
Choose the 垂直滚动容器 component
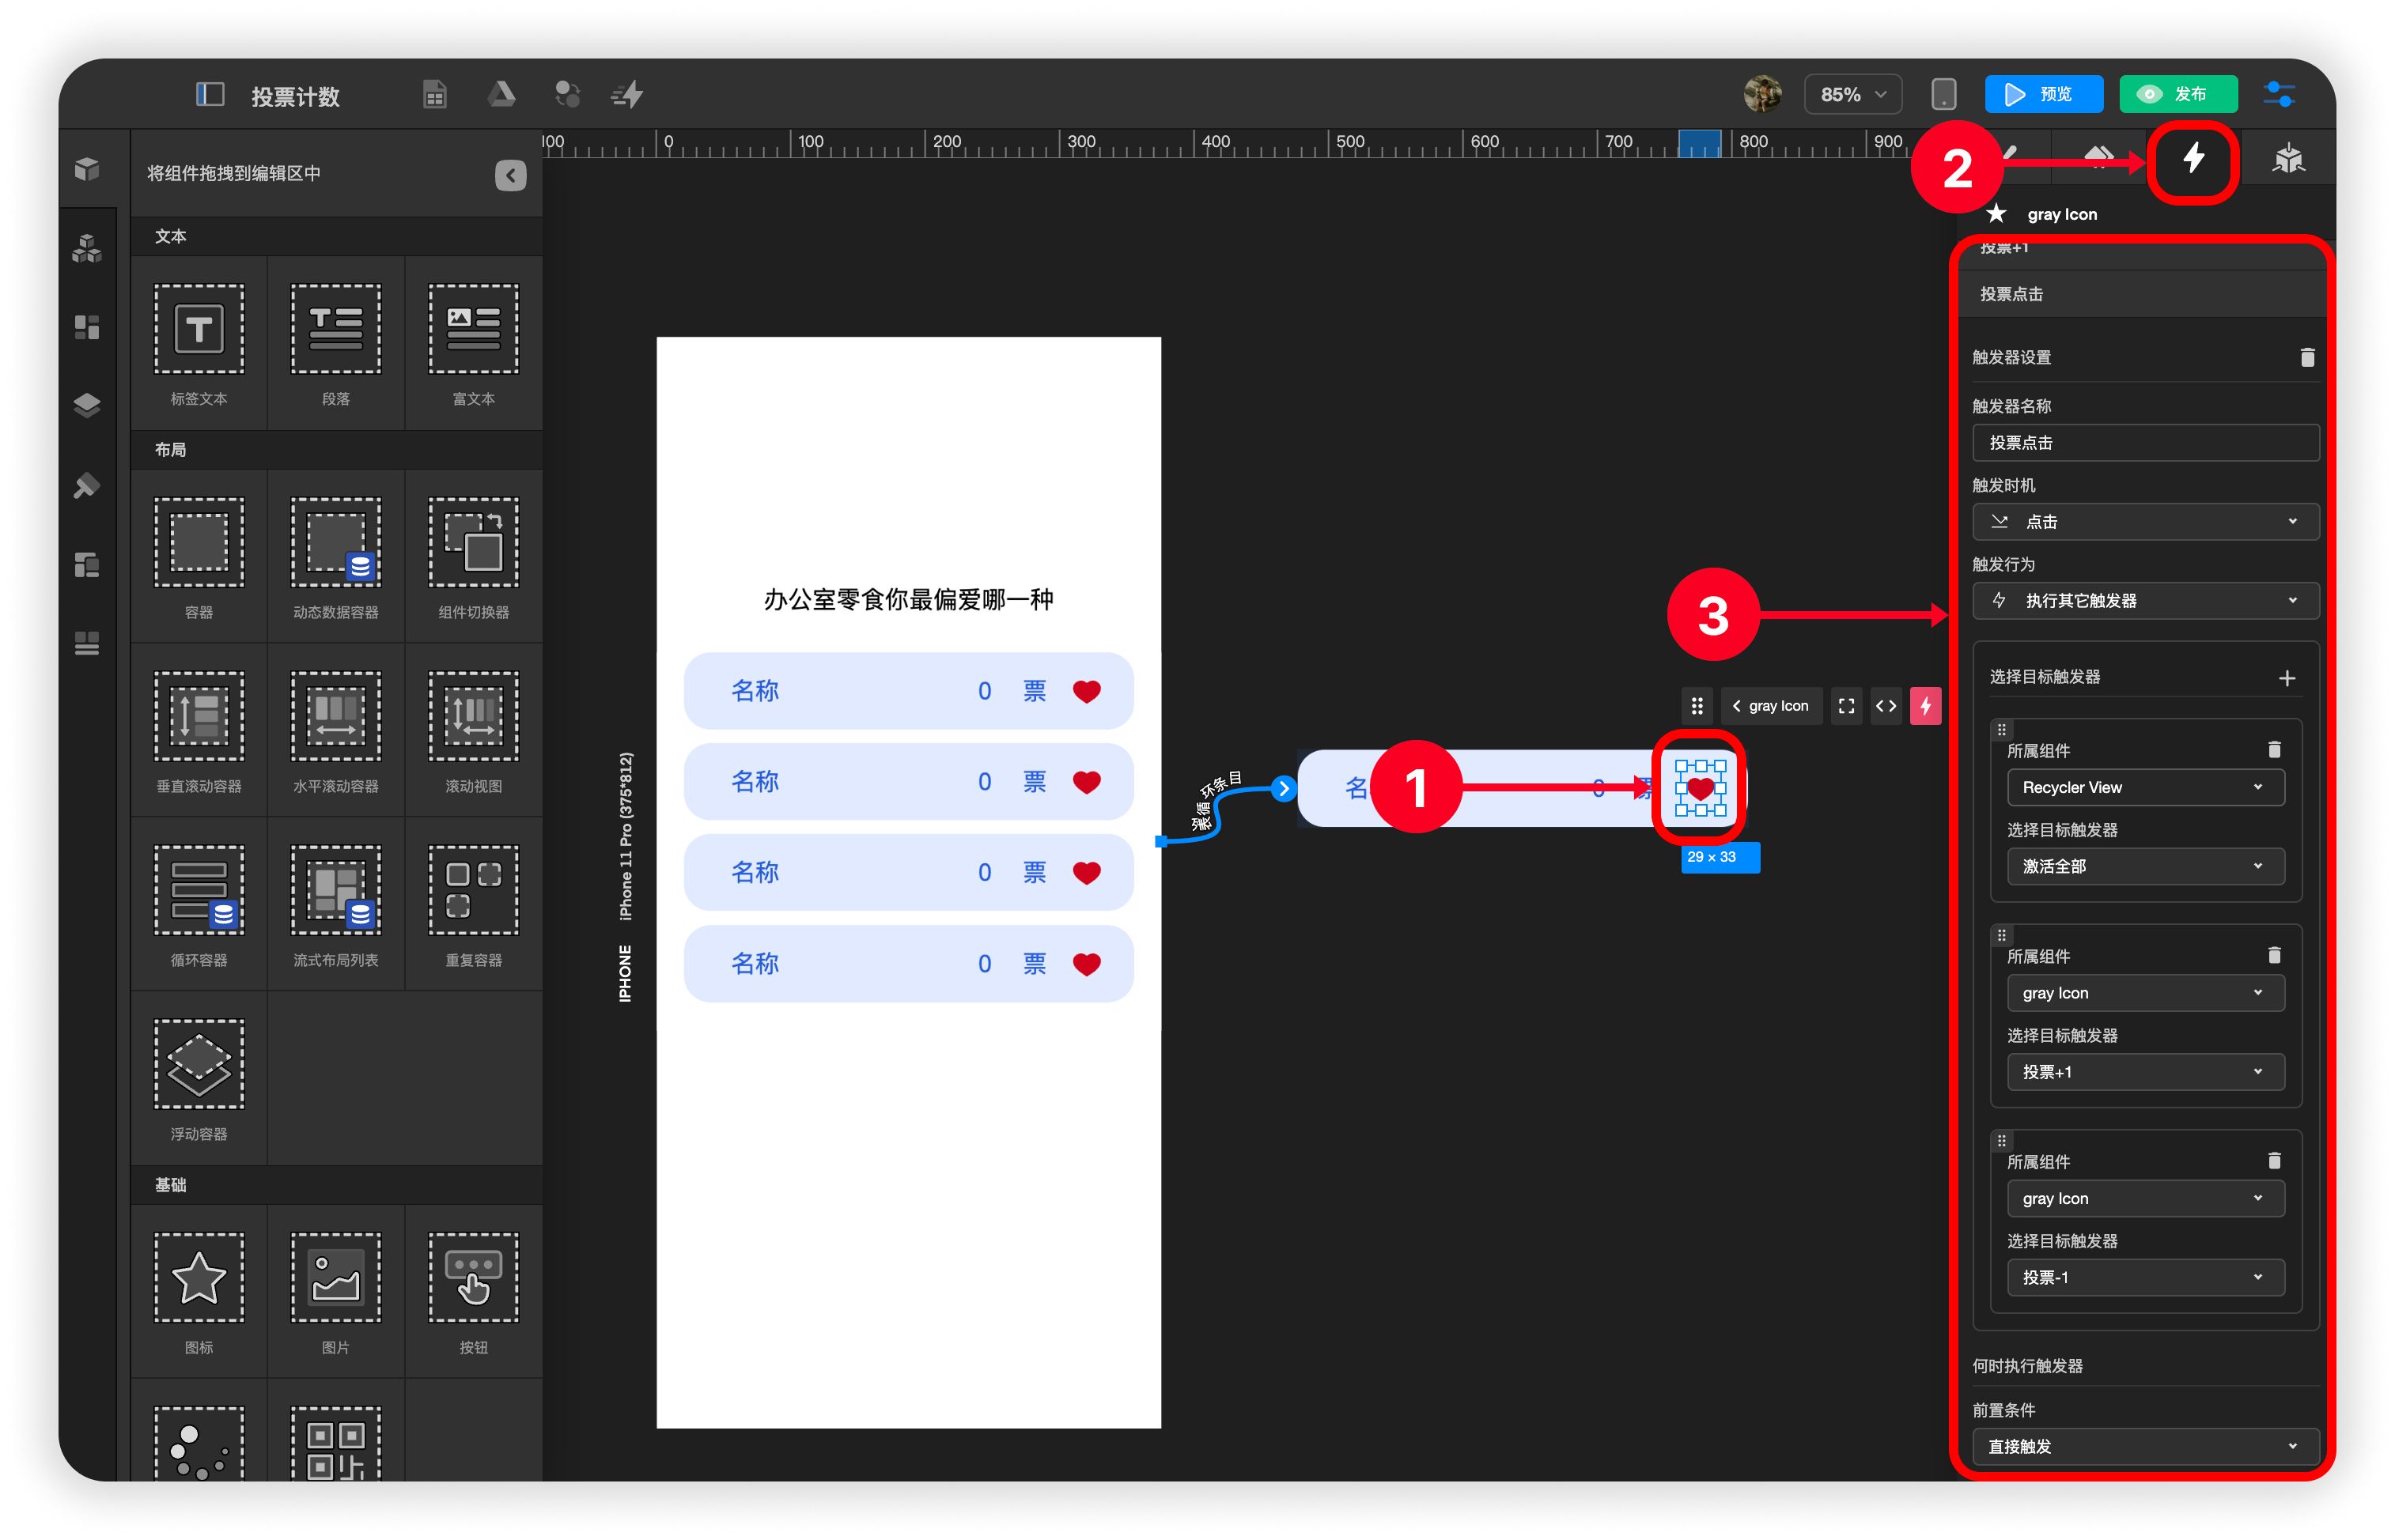(x=199, y=731)
